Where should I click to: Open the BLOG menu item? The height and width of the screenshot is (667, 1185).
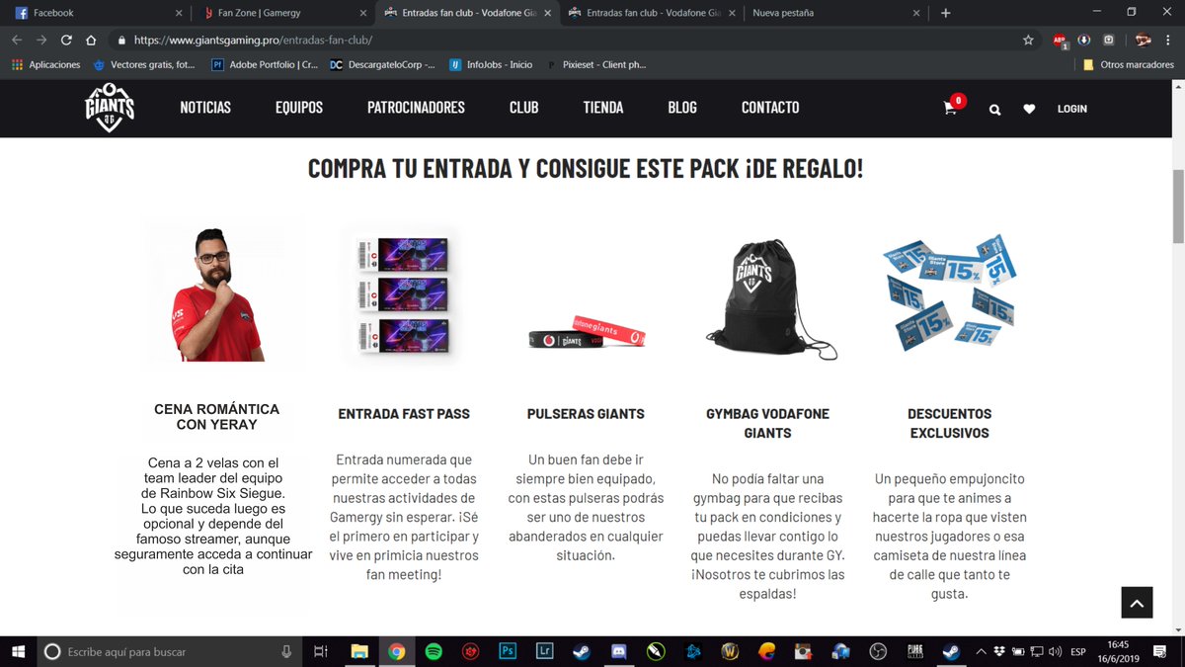click(682, 108)
